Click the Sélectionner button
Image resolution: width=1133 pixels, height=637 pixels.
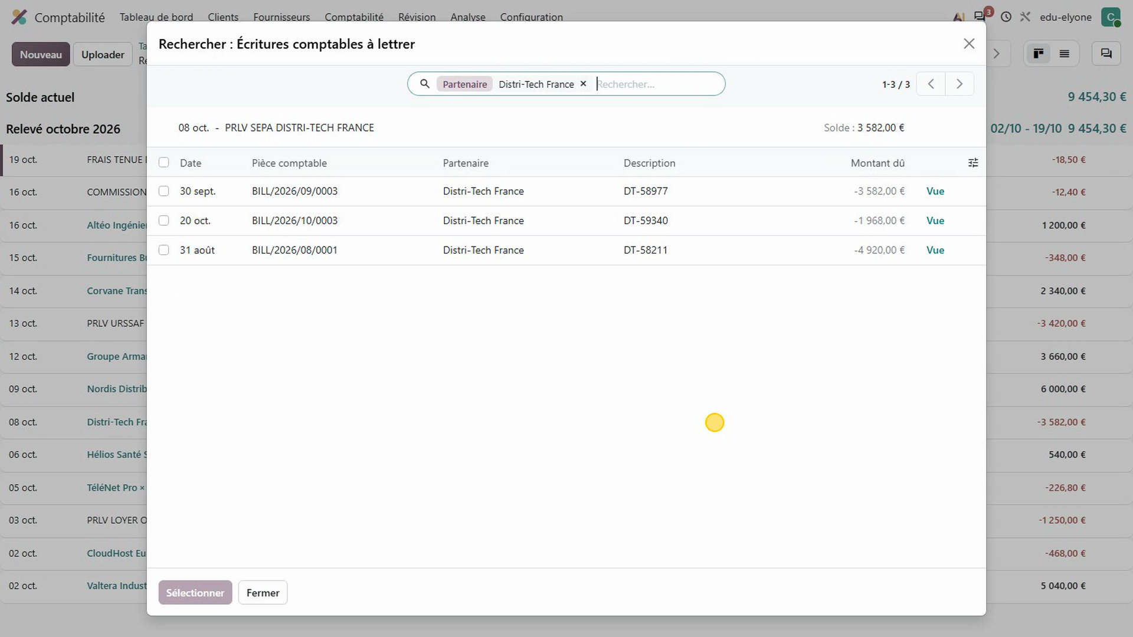(195, 593)
